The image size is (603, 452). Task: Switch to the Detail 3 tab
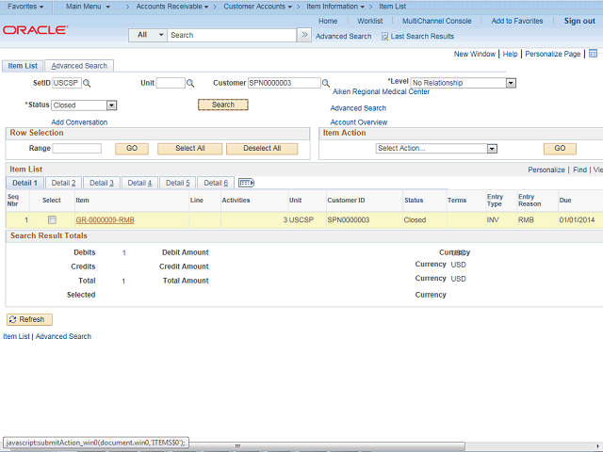coord(101,183)
